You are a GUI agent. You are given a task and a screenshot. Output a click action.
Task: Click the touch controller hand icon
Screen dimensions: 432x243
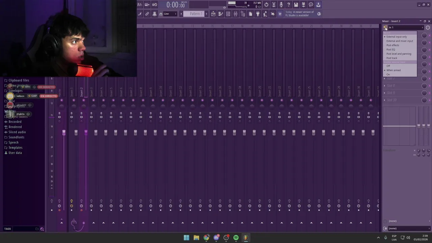tap(273, 14)
